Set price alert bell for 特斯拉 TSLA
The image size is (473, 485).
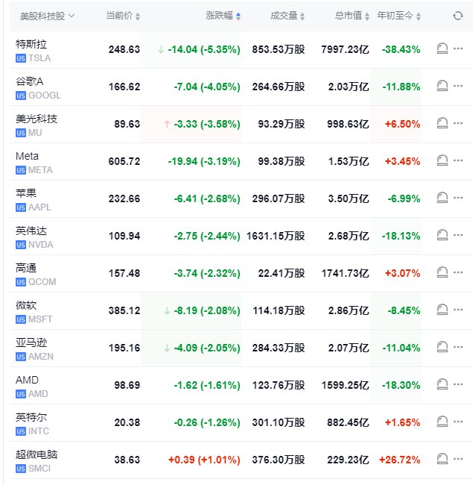[x=442, y=48]
